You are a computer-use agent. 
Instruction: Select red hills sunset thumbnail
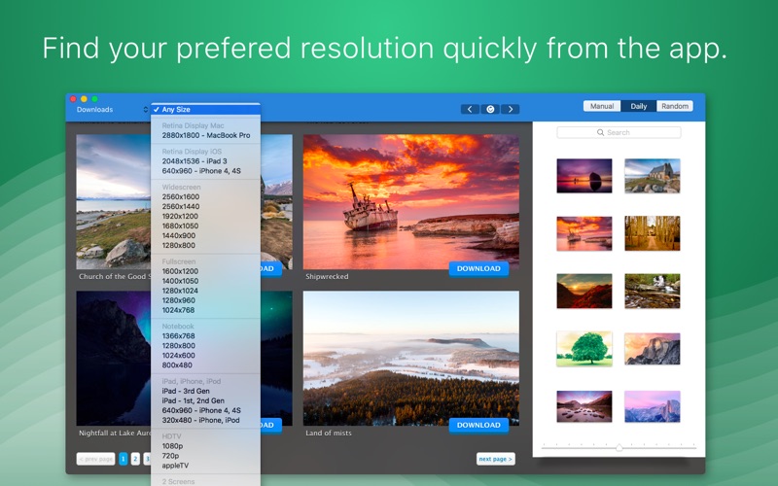[584, 291]
